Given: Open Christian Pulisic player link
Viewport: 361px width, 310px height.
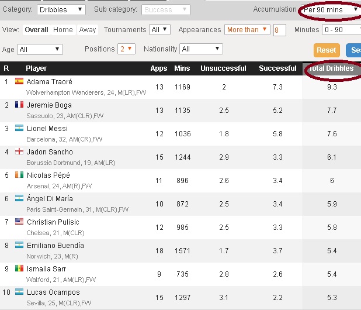Looking at the screenshot, I should (53, 222).
